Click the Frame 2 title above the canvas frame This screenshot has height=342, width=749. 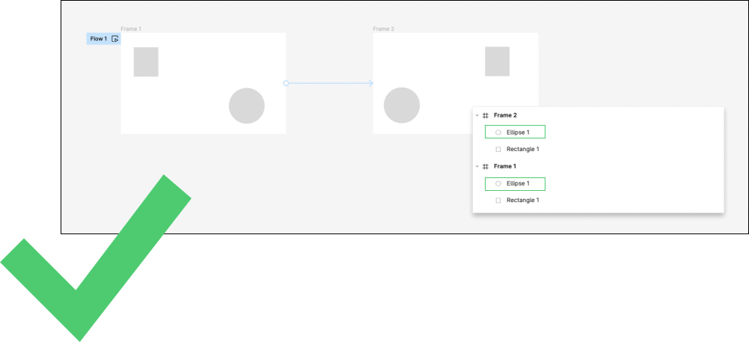383,29
